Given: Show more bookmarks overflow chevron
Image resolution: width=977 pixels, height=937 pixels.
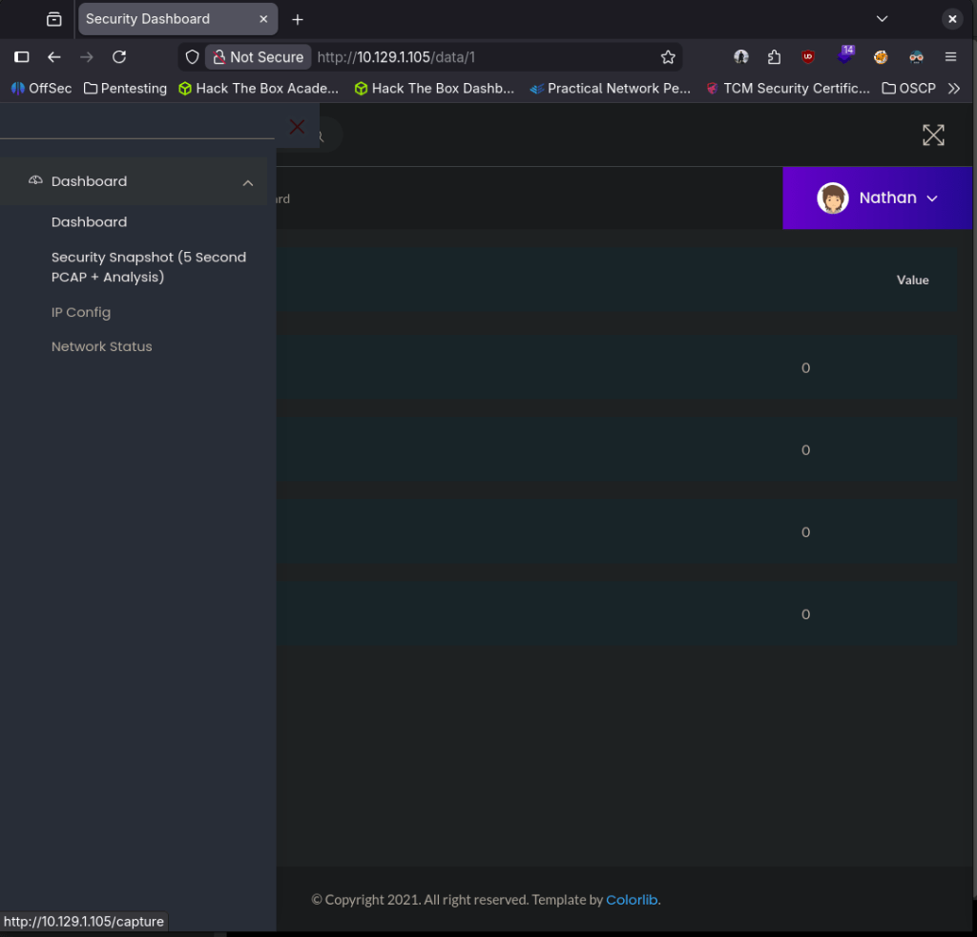Looking at the screenshot, I should point(953,89).
